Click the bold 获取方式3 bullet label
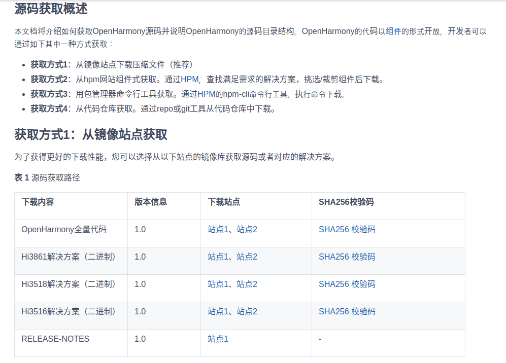This screenshot has height=363, width=506. [49, 94]
